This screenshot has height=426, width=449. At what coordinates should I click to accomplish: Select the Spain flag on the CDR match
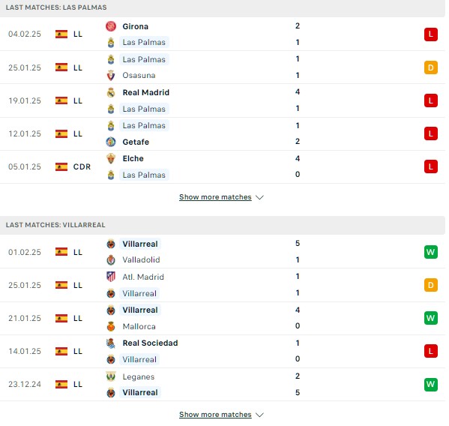pyautogui.click(x=61, y=166)
